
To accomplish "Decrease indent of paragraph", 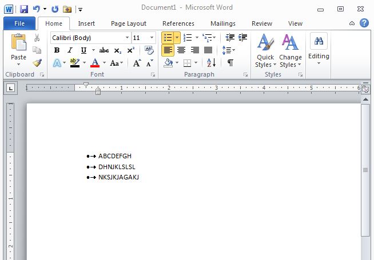I will (x=230, y=37).
